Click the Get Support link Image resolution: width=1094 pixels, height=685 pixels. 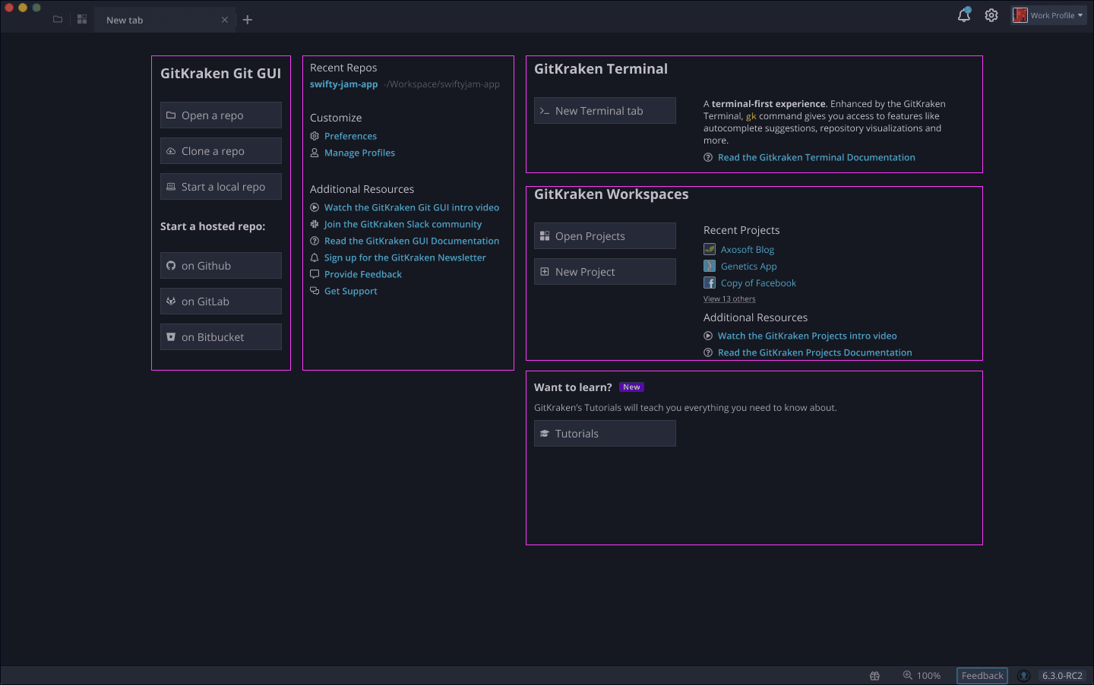(350, 291)
